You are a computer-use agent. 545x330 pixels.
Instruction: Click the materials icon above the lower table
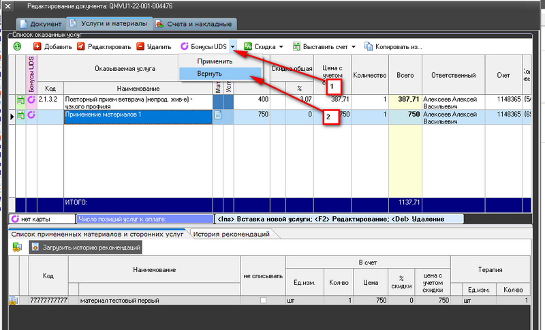coord(17,247)
